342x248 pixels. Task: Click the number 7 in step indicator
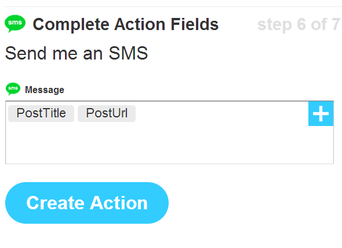(x=336, y=24)
